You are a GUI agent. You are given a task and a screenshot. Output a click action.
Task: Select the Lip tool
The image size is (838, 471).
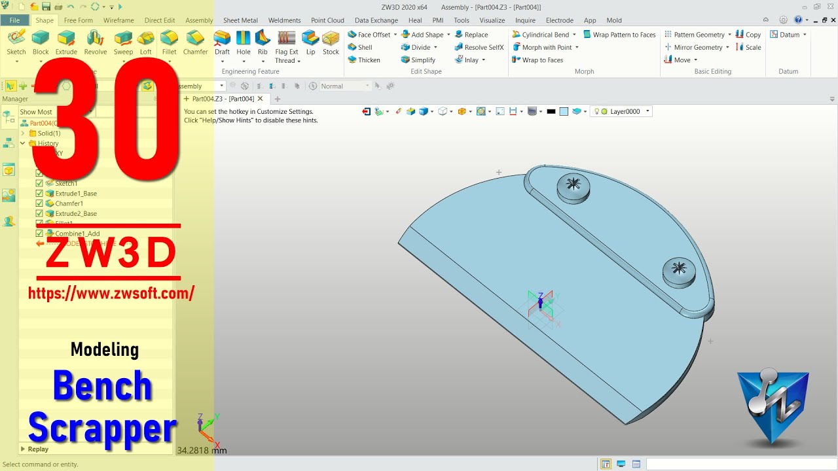tap(310, 43)
